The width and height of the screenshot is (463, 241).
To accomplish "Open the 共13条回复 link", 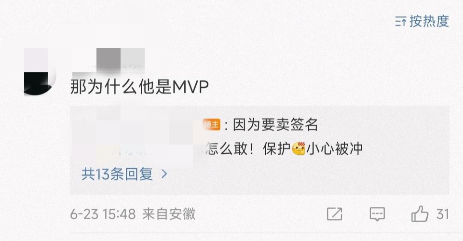I will 117,174.
